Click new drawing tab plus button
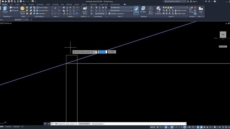 31,20
